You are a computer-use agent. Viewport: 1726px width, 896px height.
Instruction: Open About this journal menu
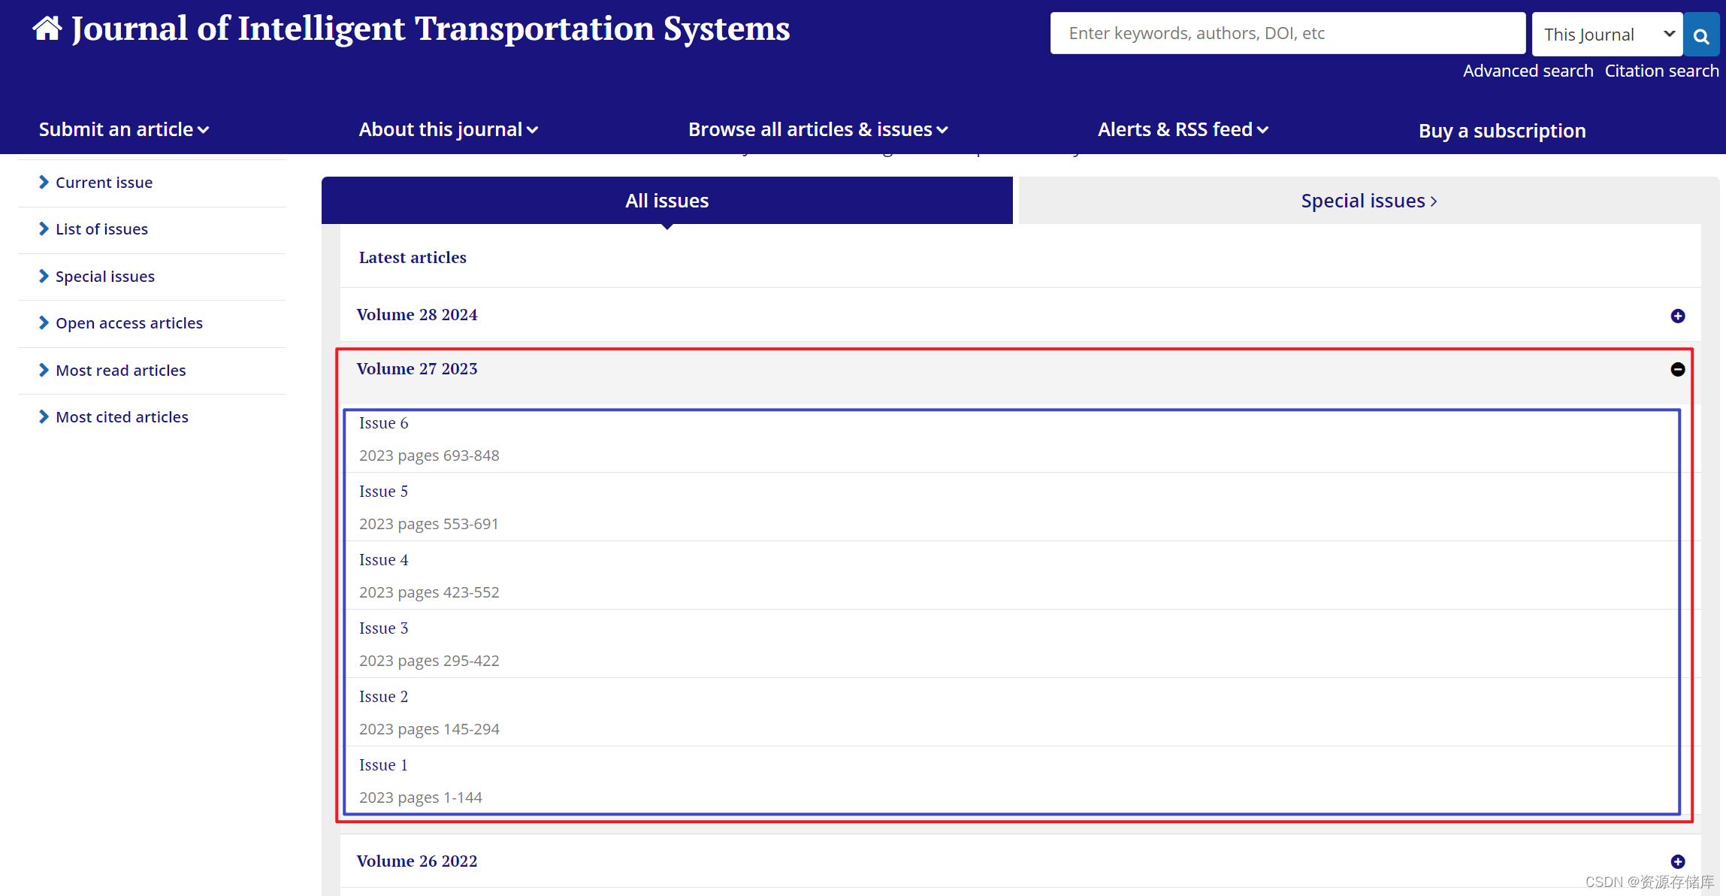[x=448, y=130]
